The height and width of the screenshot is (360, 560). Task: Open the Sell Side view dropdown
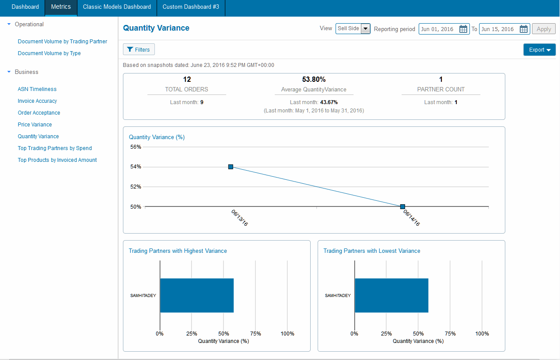coord(366,29)
